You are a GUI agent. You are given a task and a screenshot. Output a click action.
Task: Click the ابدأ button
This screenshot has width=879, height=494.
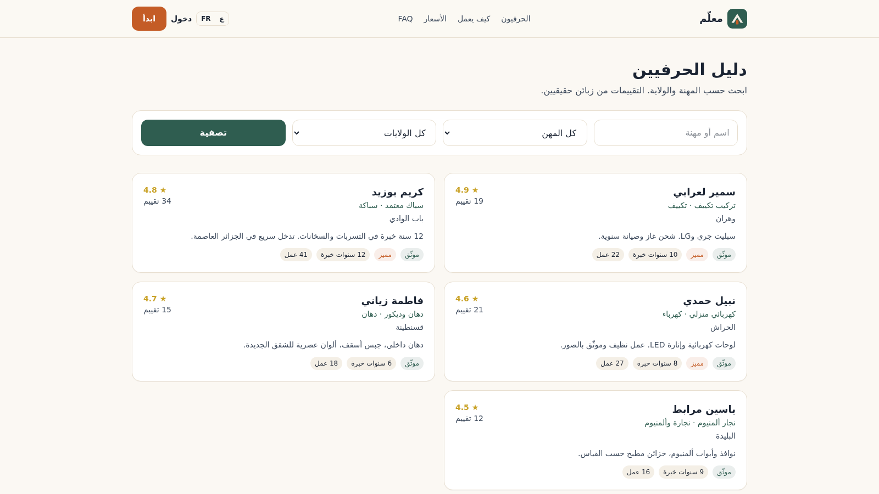click(149, 19)
